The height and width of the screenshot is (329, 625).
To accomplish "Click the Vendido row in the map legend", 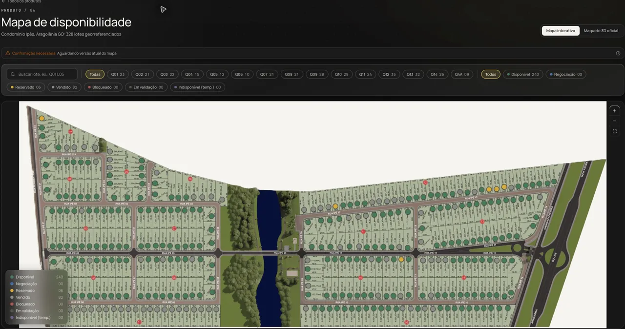I will [37, 297].
